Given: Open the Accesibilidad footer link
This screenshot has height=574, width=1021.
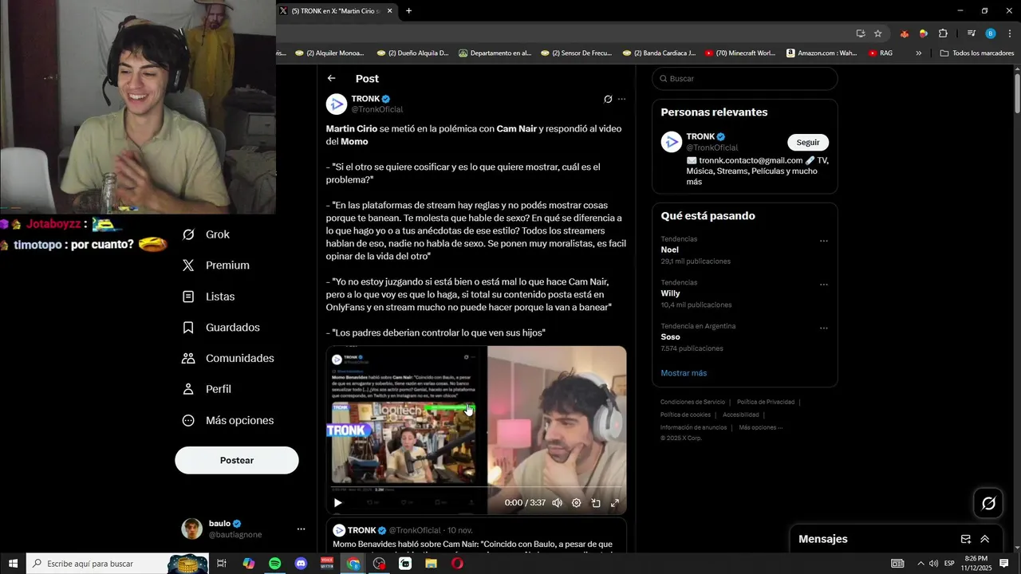Looking at the screenshot, I should click(741, 415).
